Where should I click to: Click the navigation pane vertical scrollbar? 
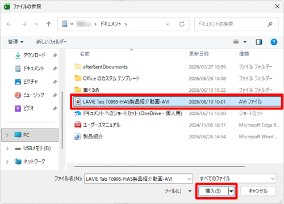[x=62, y=120]
